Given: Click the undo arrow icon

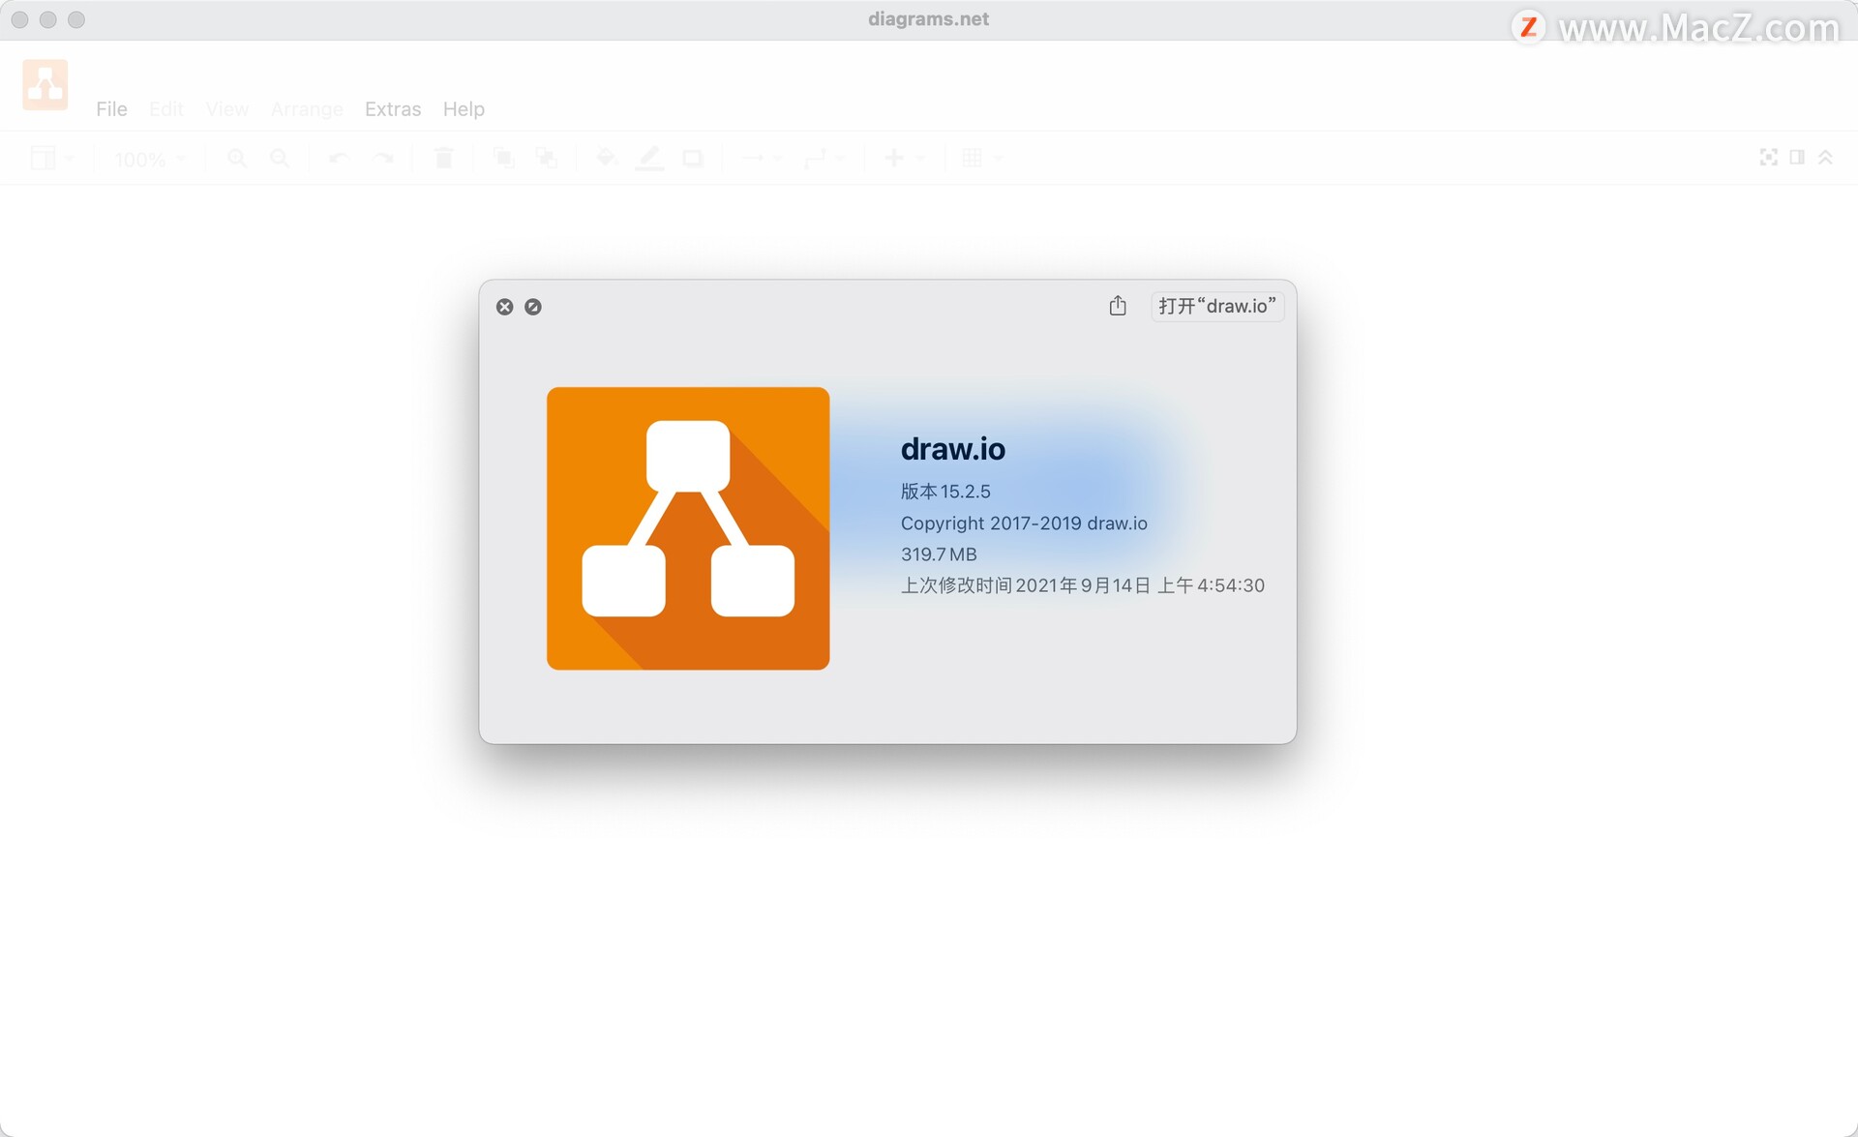Looking at the screenshot, I should coord(339,158).
